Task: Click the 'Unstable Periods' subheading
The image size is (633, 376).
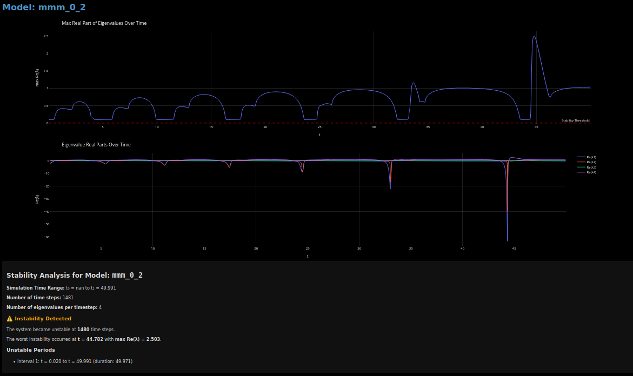Action: click(31, 350)
